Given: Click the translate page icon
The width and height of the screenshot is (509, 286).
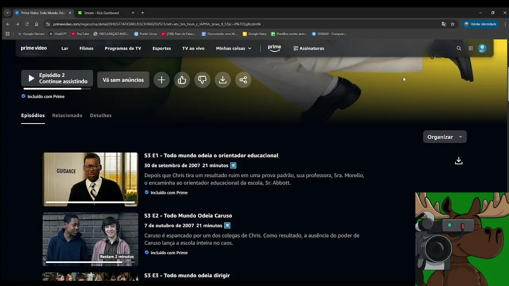Looking at the screenshot, I should tap(444, 24).
